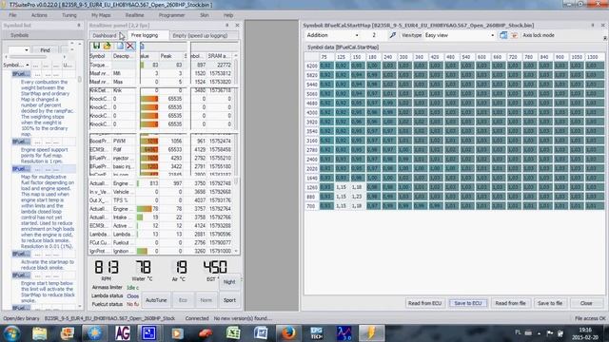Click Save to ECU button
This screenshot has height=342, width=609.
(468, 303)
